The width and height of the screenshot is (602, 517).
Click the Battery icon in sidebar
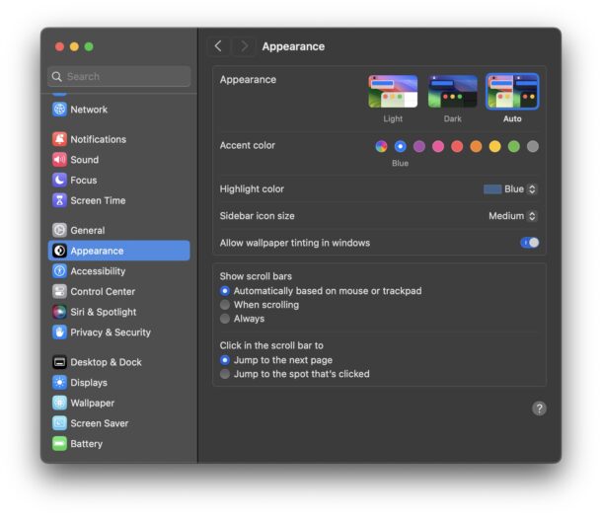(59, 443)
